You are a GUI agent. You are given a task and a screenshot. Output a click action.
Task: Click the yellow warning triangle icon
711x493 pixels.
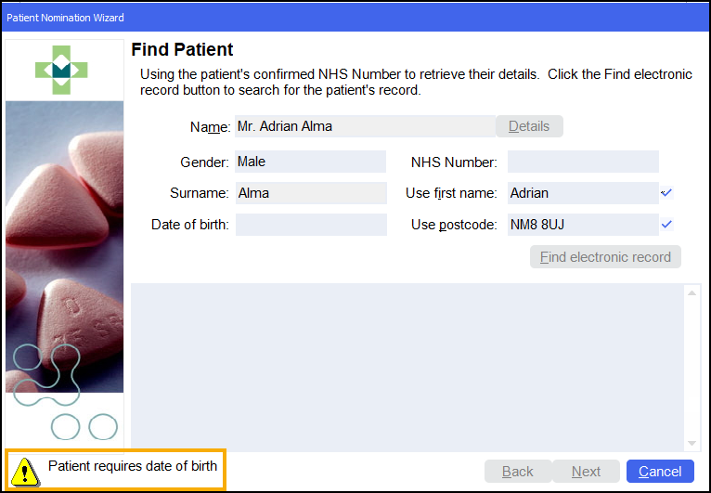coord(26,471)
